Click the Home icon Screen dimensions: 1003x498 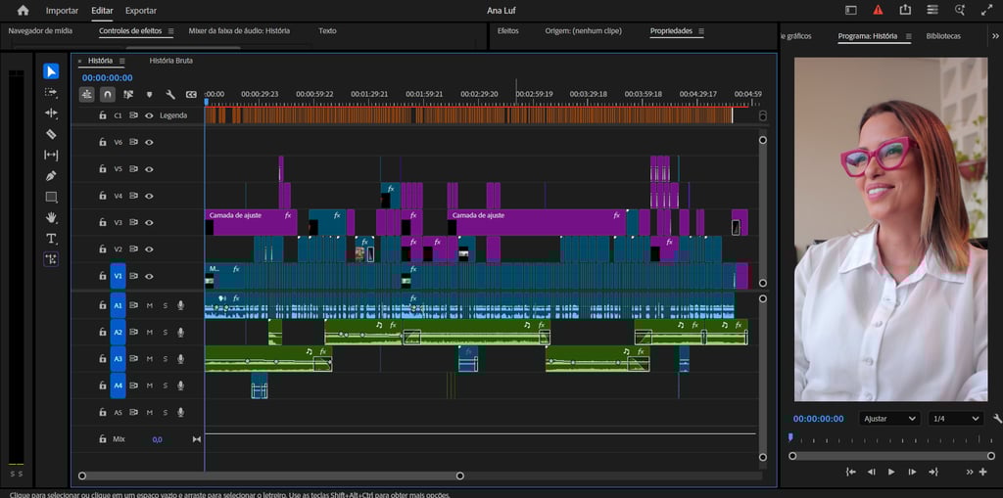pyautogui.click(x=23, y=11)
